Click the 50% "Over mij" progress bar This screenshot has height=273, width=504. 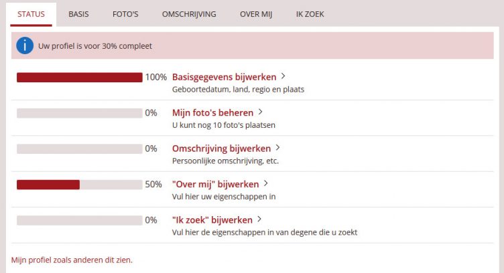point(80,184)
